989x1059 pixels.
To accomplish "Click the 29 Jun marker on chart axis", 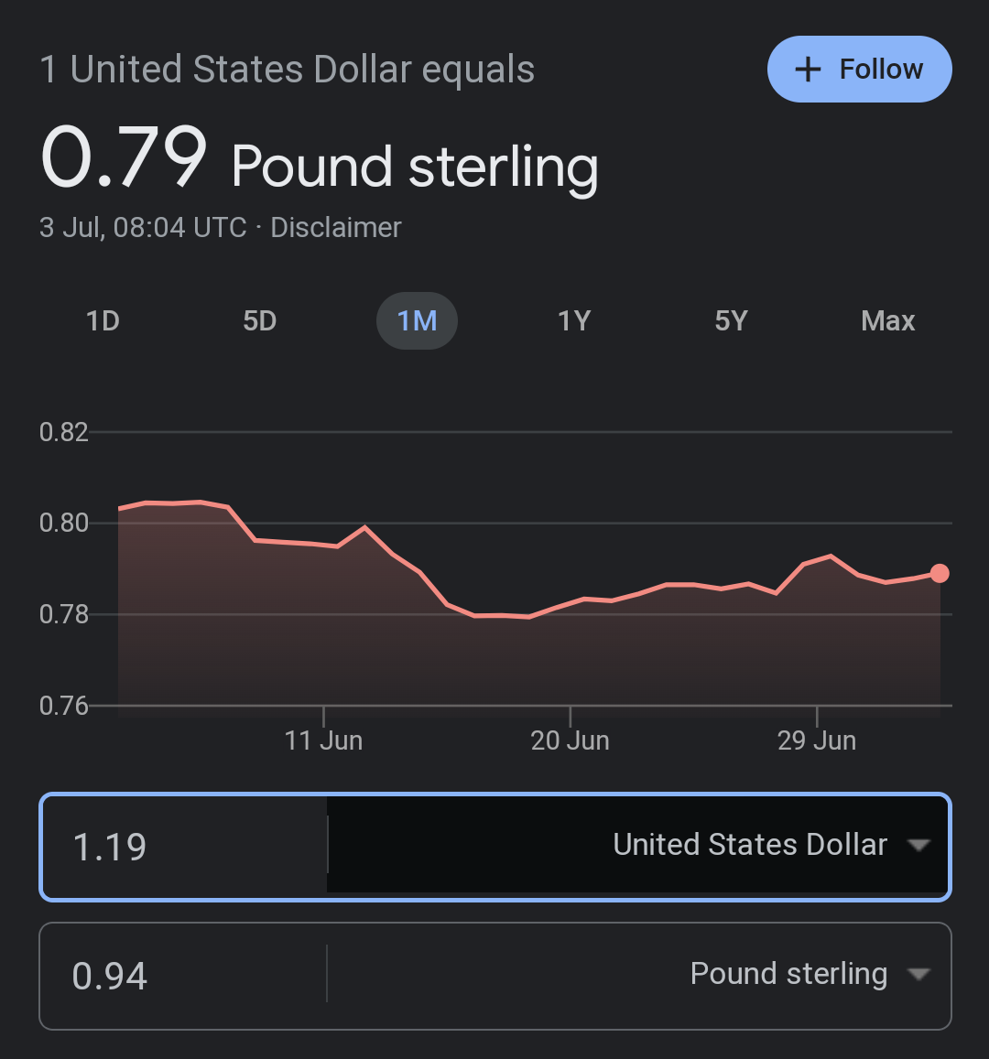I will (x=817, y=740).
